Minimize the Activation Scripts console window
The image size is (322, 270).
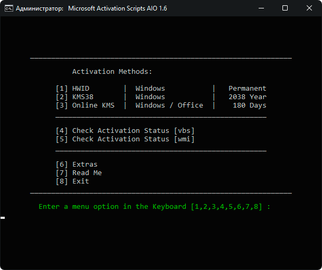click(x=261, y=8)
